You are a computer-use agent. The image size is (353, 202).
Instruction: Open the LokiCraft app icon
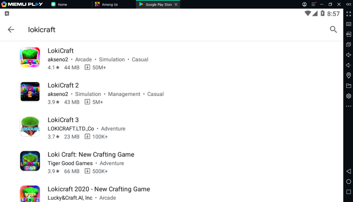click(x=30, y=57)
